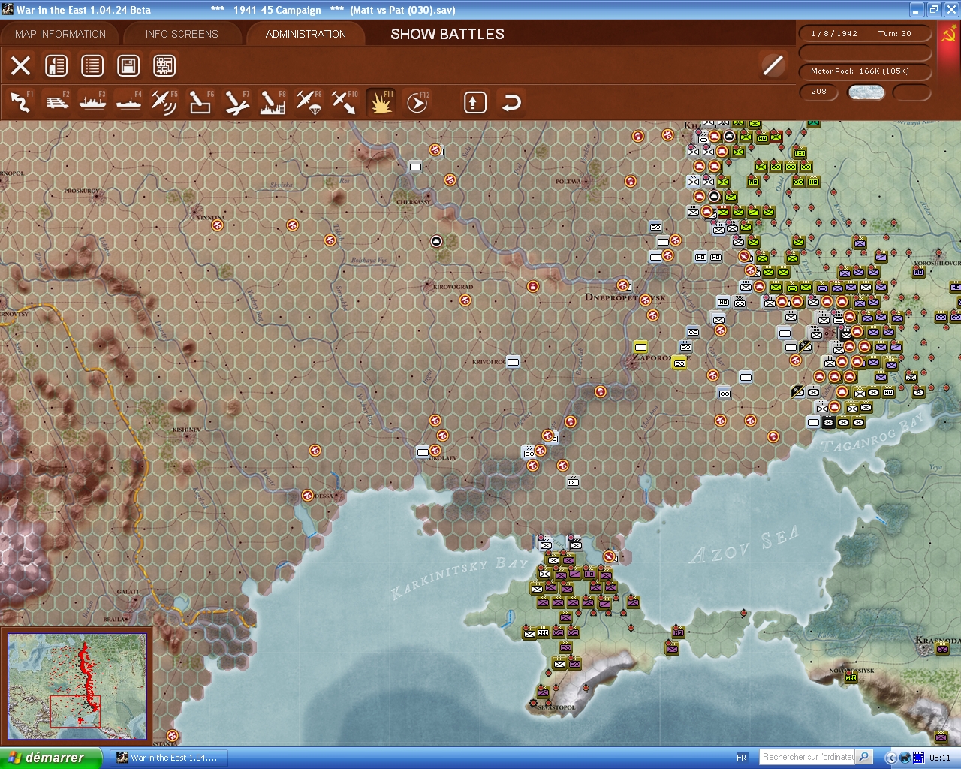Click the 208 value box
This screenshot has width=961, height=769.
[819, 92]
